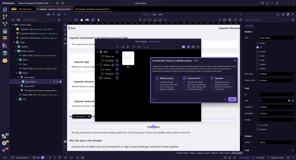
Task: Close the Framework7 tour popup
Action: pos(235,60)
